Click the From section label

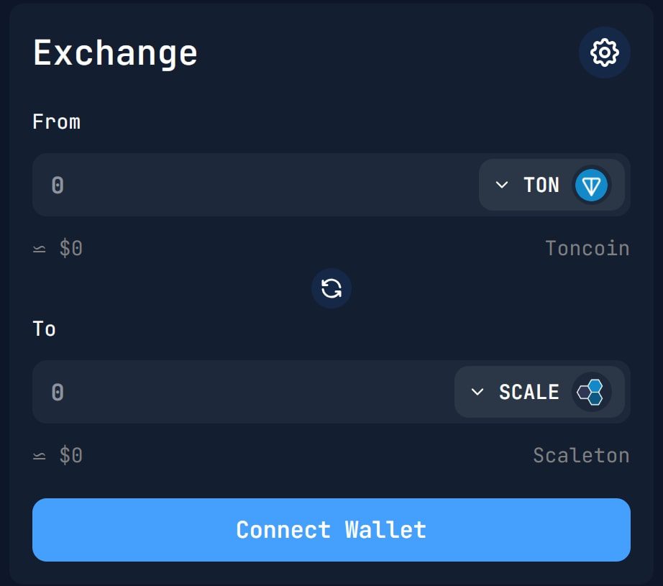(56, 122)
